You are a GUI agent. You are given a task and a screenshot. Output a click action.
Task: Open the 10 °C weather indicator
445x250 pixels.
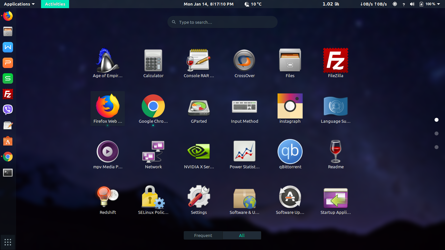[x=253, y=4]
